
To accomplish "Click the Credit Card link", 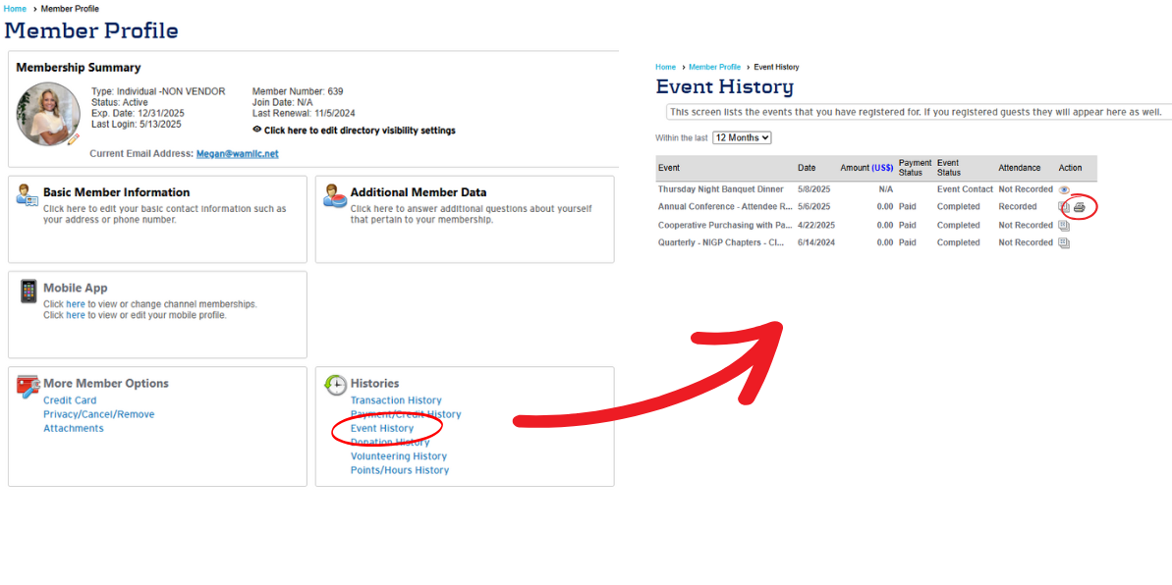I will coord(70,400).
